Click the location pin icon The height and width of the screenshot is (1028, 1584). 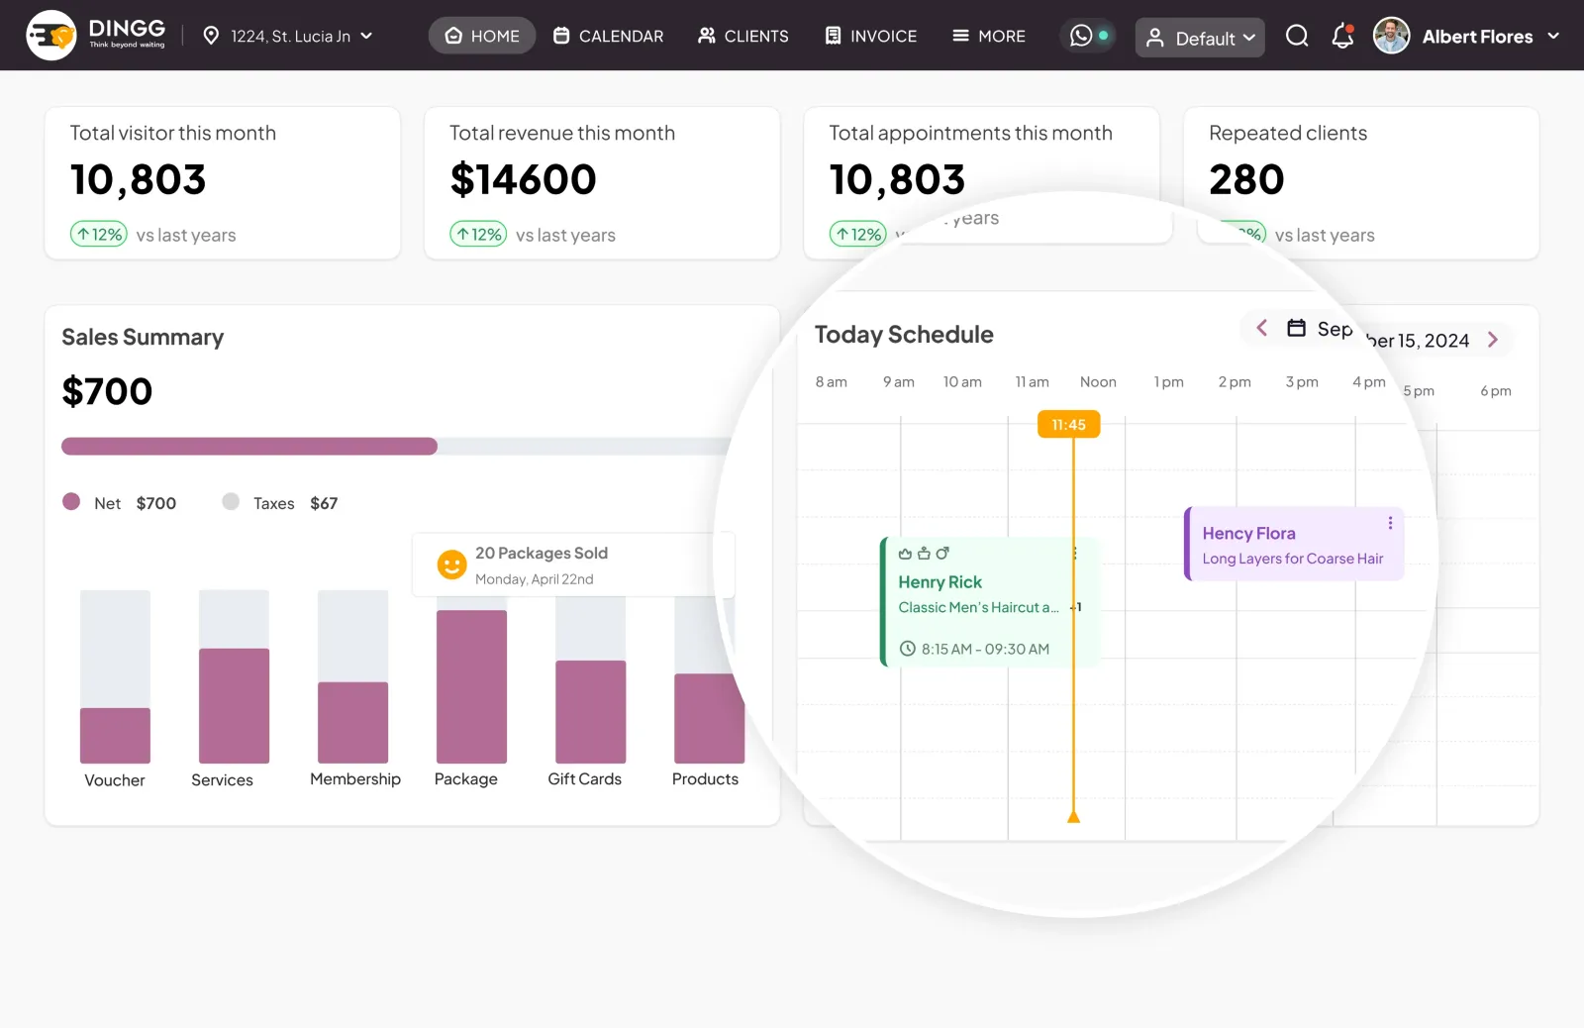pyautogui.click(x=211, y=36)
